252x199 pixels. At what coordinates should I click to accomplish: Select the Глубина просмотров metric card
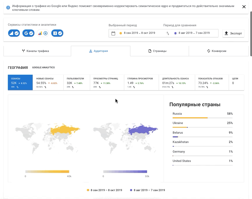pyautogui.click(x=141, y=82)
